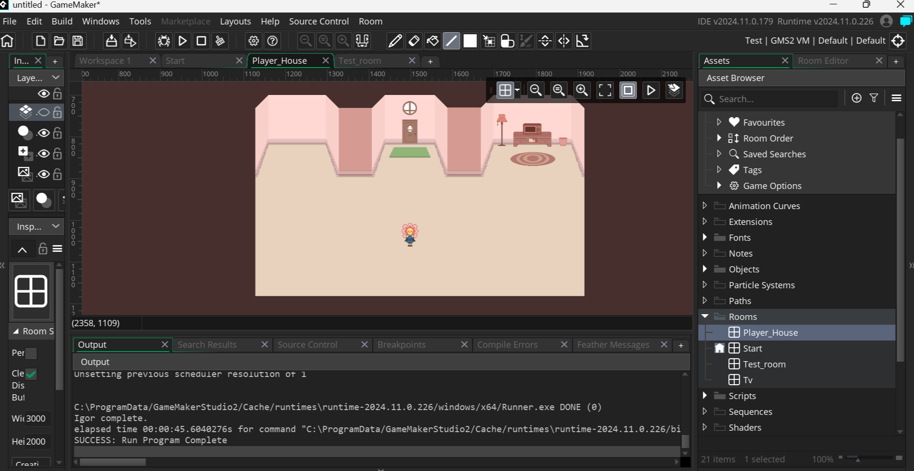Run the game with the play button
Image resolution: width=914 pixels, height=471 pixels.
(182, 41)
